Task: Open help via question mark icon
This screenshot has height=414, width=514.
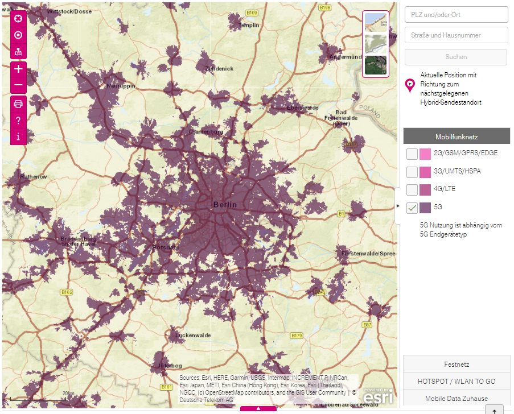Action: pyautogui.click(x=18, y=120)
